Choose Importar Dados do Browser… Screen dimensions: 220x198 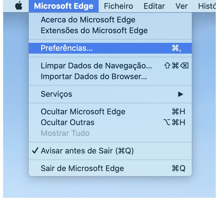coord(110,77)
